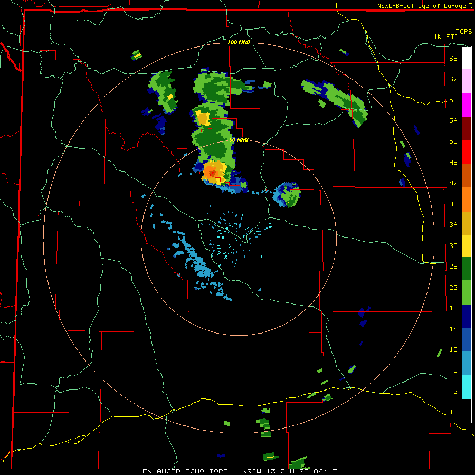Click the NEXLAB-College of DuPage credit text
Image resolution: width=475 pixels, height=475 pixels.
pyautogui.click(x=421, y=6)
